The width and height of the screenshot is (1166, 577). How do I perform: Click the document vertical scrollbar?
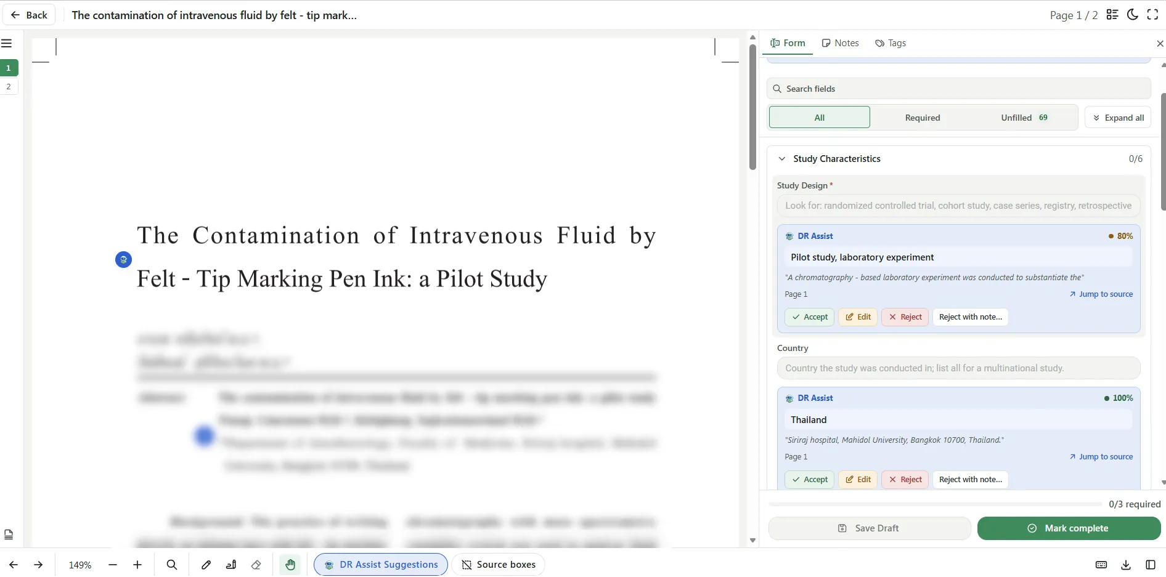pos(752,107)
